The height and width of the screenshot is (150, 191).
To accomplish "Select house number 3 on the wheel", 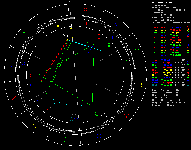I will [64, 126].
